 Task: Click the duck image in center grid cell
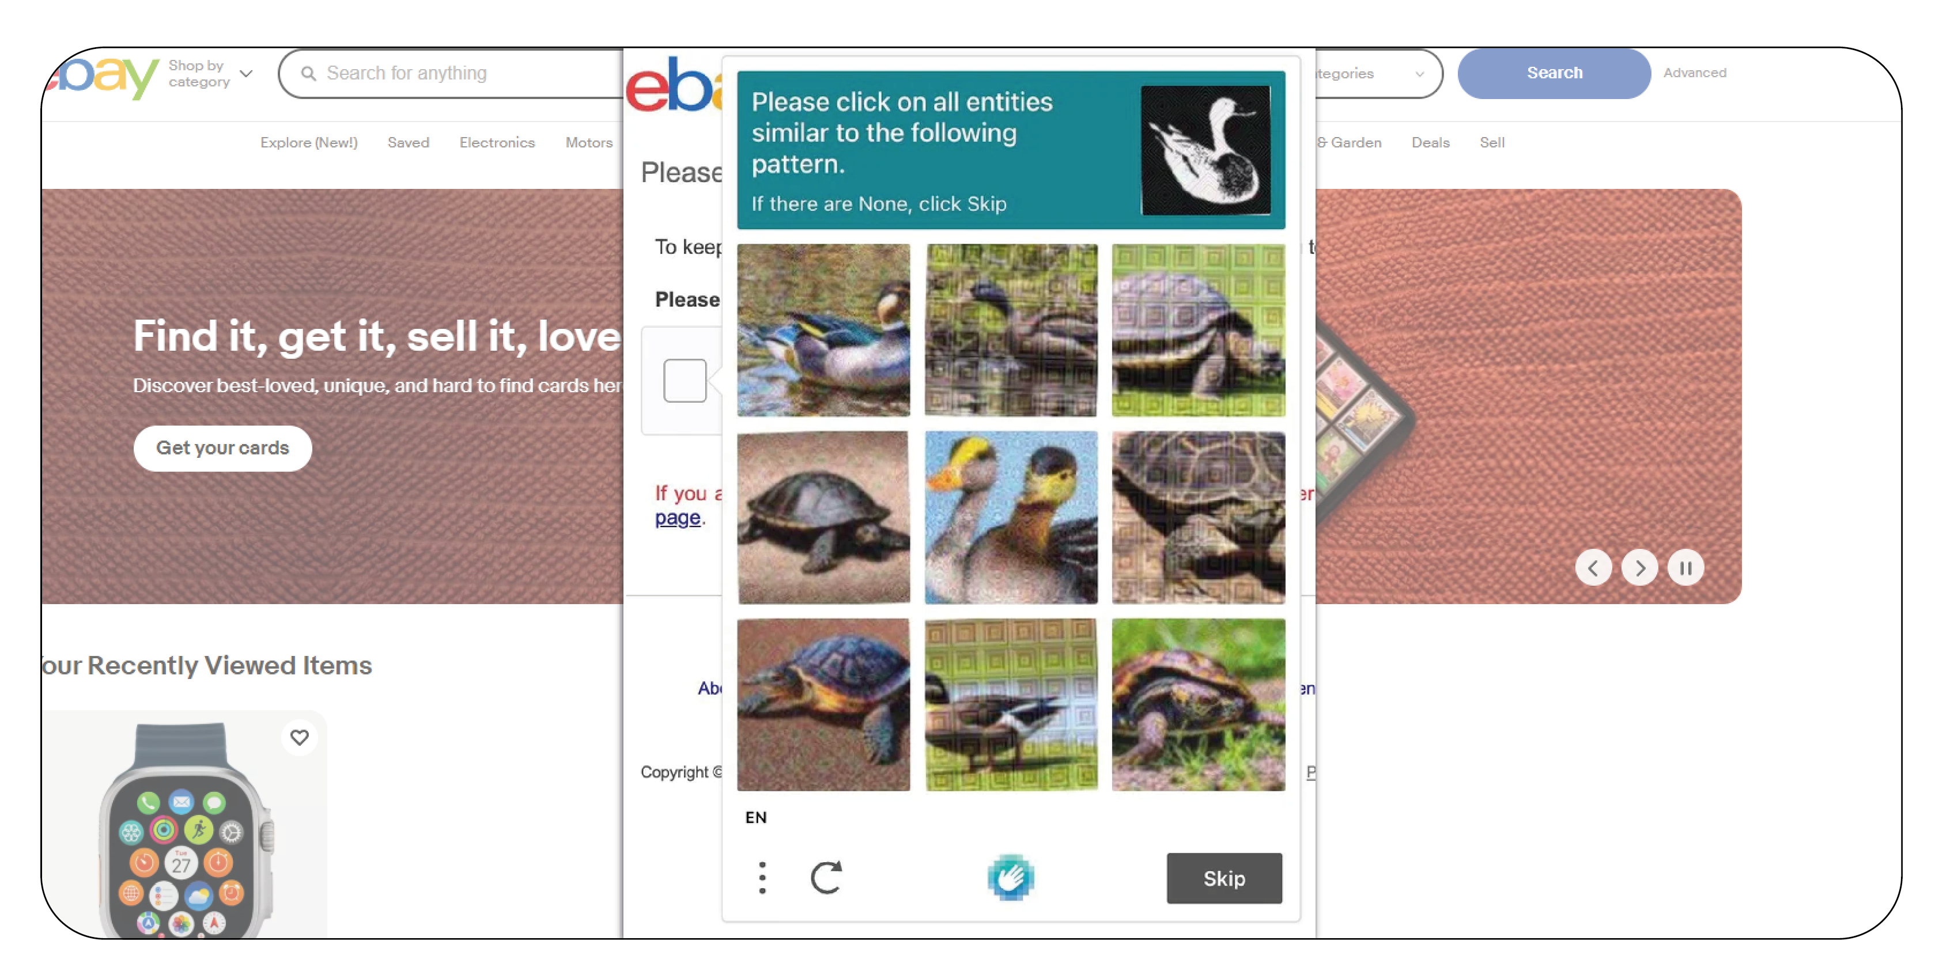[1011, 517]
